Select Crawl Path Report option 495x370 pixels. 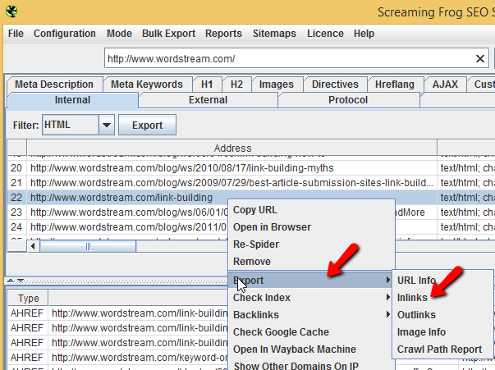439,349
